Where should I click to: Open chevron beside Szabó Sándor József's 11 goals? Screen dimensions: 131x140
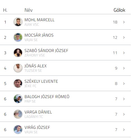click(124, 53)
